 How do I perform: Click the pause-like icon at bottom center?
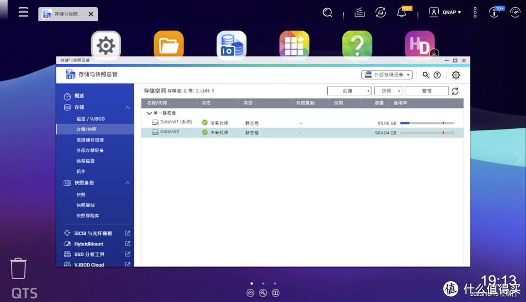coord(275,293)
